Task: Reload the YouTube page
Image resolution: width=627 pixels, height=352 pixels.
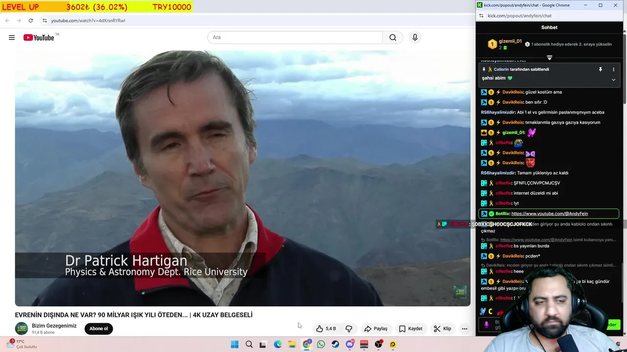Action: [x=31, y=21]
